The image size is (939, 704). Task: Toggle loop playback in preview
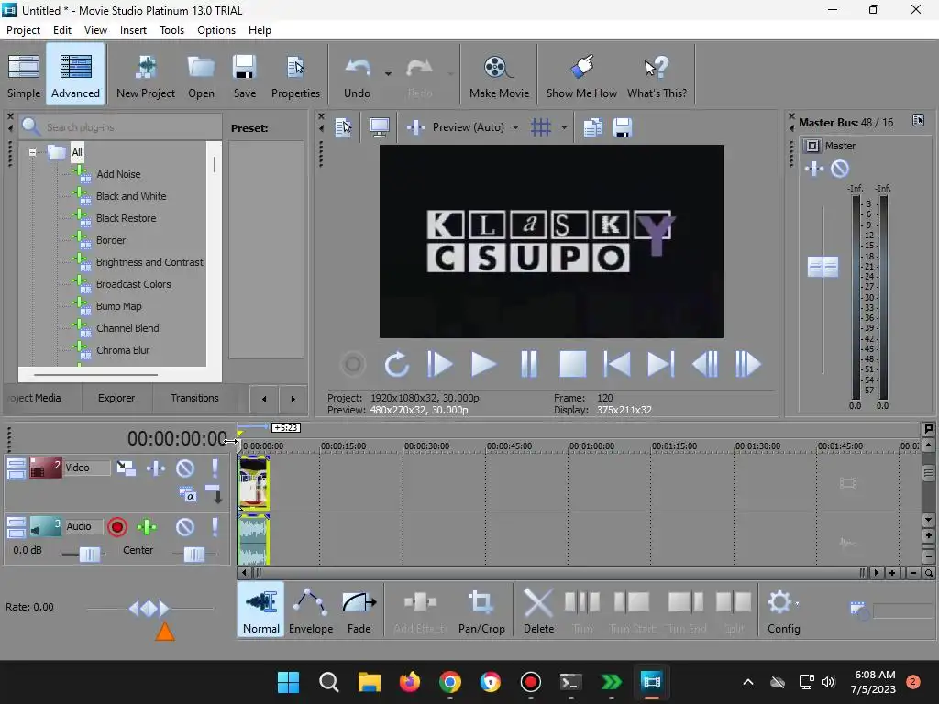click(x=396, y=364)
